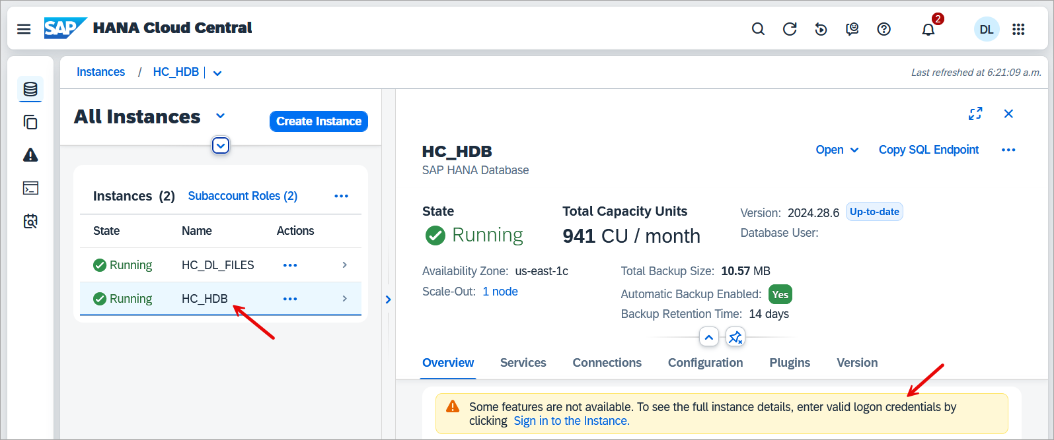Open actions menu for HC_HDB row
The width and height of the screenshot is (1054, 440).
point(290,299)
